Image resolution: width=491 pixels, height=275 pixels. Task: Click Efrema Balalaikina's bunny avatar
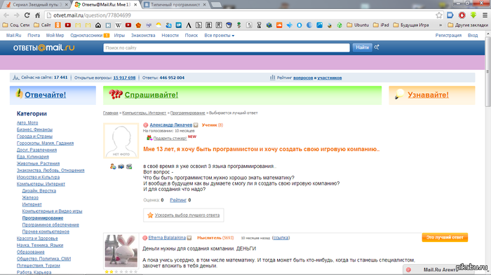click(x=121, y=251)
